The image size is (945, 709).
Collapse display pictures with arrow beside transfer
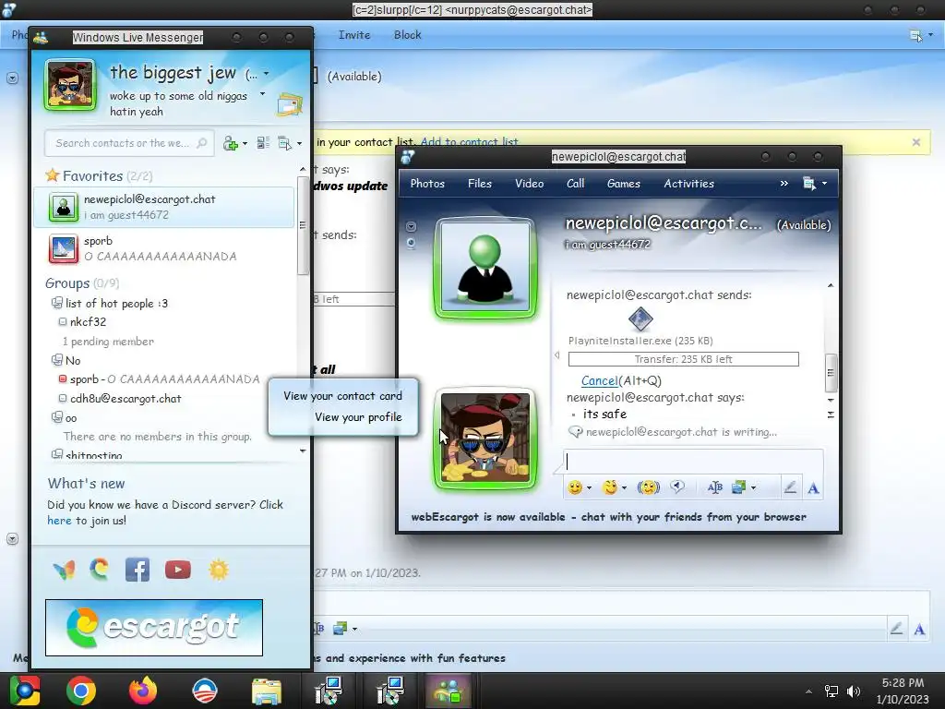point(556,355)
